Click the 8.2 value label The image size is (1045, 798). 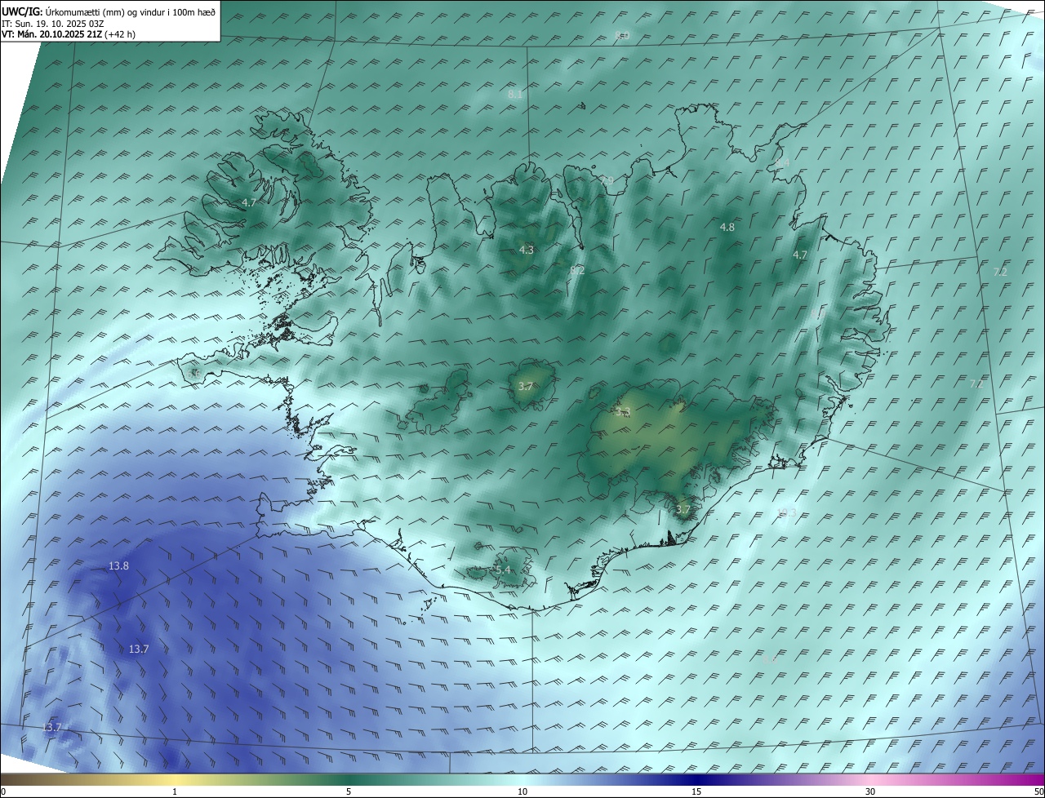(577, 270)
